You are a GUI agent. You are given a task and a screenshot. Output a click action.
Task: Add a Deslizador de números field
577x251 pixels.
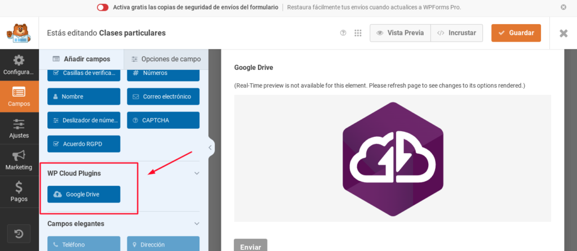[x=84, y=120]
